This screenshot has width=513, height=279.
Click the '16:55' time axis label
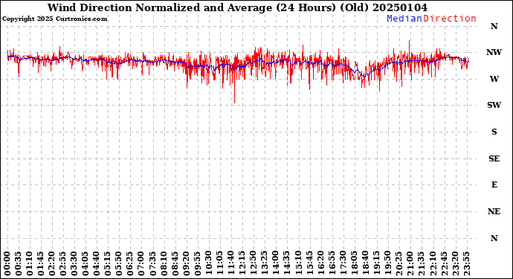pos(332,263)
